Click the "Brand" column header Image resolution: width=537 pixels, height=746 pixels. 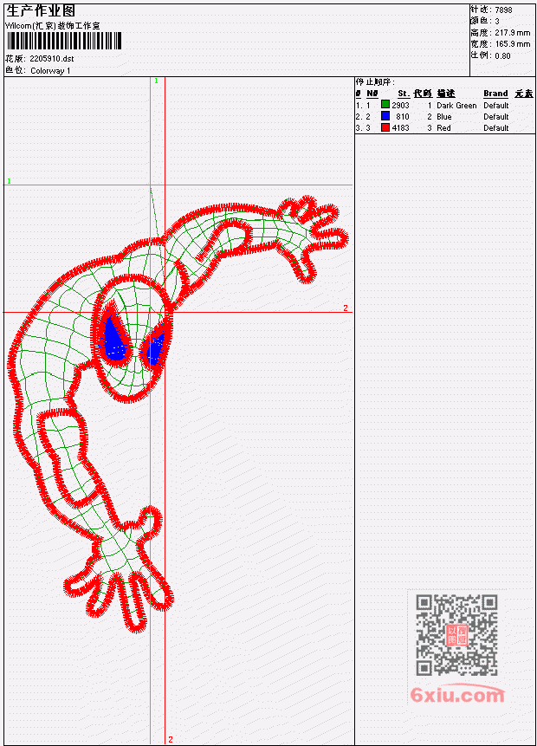tap(495, 94)
